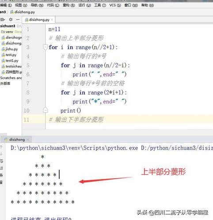Open the 导航 (N) menu
The height and width of the screenshot is (220, 213).
(x=37, y=5)
